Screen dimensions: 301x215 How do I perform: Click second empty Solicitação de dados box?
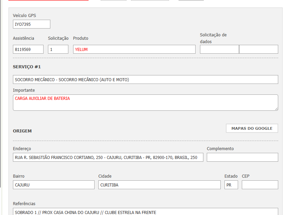[258, 49]
